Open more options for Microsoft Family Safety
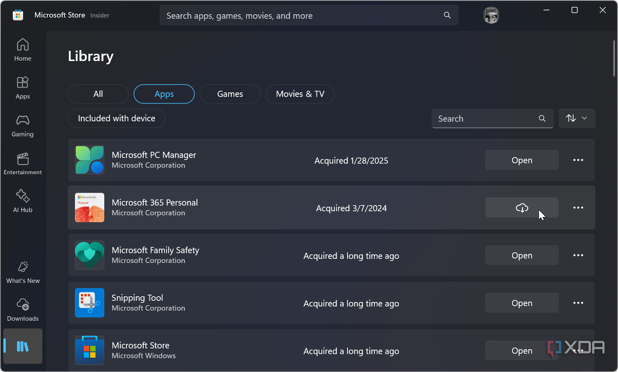The width and height of the screenshot is (618, 372). (578, 255)
